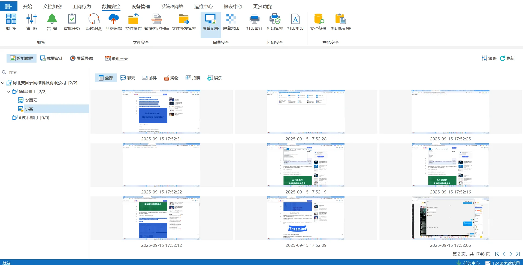Open 更多功能 ribbon tab
The height and width of the screenshot is (265, 523).
click(262, 7)
